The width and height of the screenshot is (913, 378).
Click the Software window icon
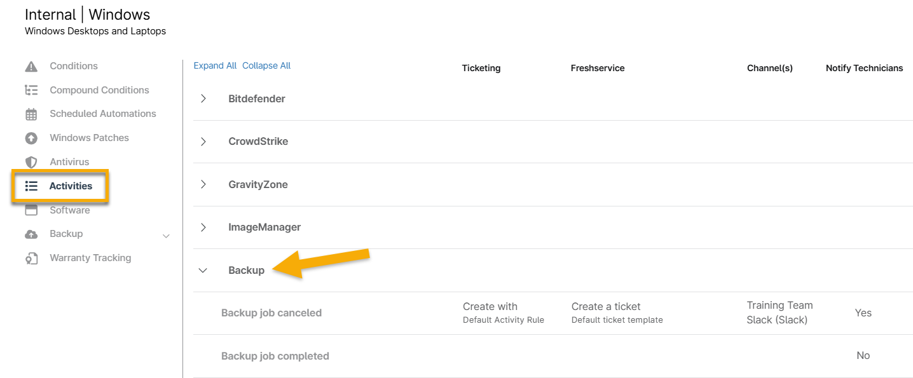pyautogui.click(x=31, y=210)
